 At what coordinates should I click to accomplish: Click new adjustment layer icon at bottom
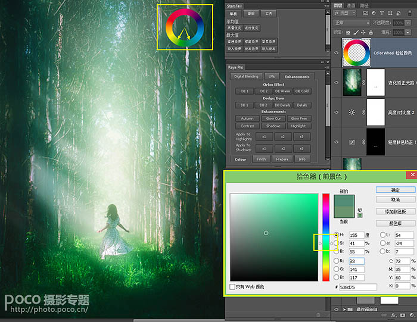(x=412, y=315)
